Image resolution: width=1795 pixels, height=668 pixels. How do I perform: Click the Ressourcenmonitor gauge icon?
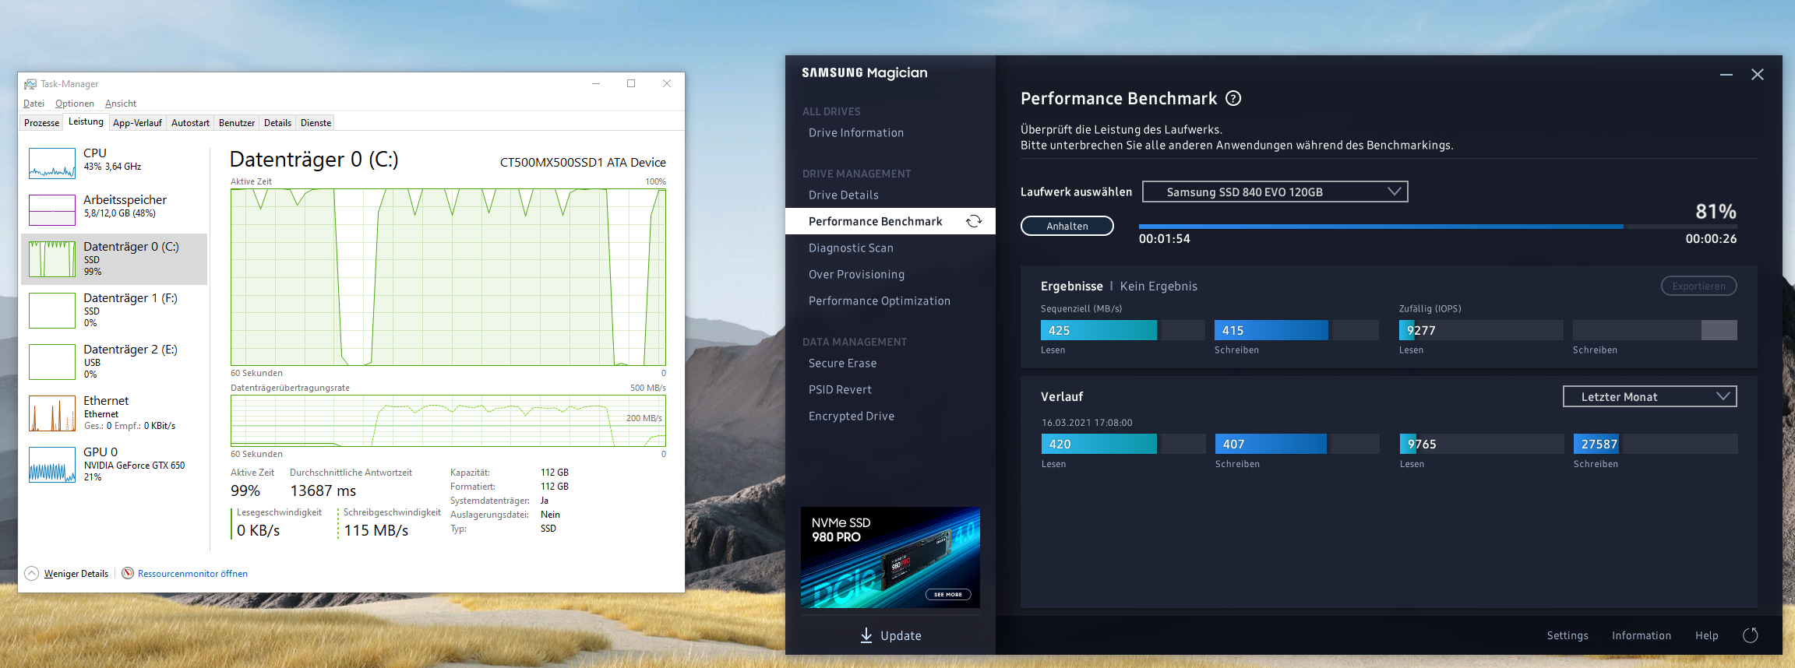pos(128,573)
